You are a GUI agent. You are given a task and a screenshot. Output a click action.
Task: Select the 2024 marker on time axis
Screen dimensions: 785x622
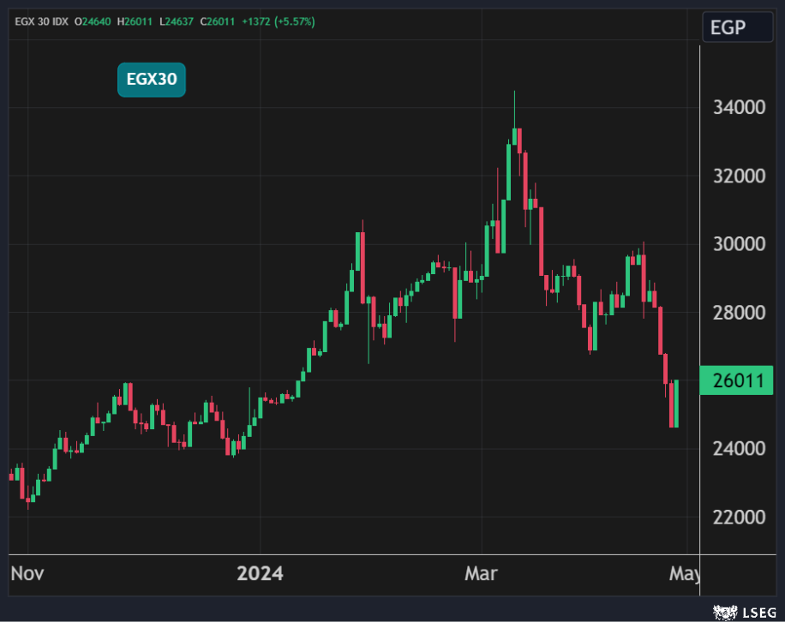point(260,573)
